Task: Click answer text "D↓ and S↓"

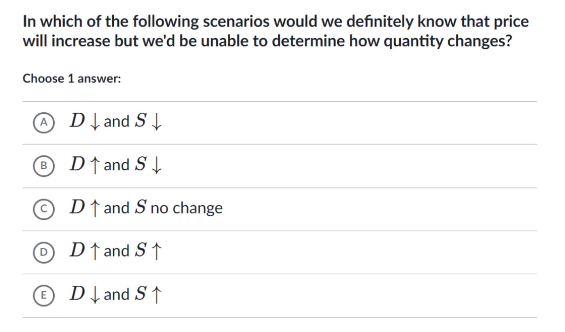Action: pyautogui.click(x=116, y=121)
